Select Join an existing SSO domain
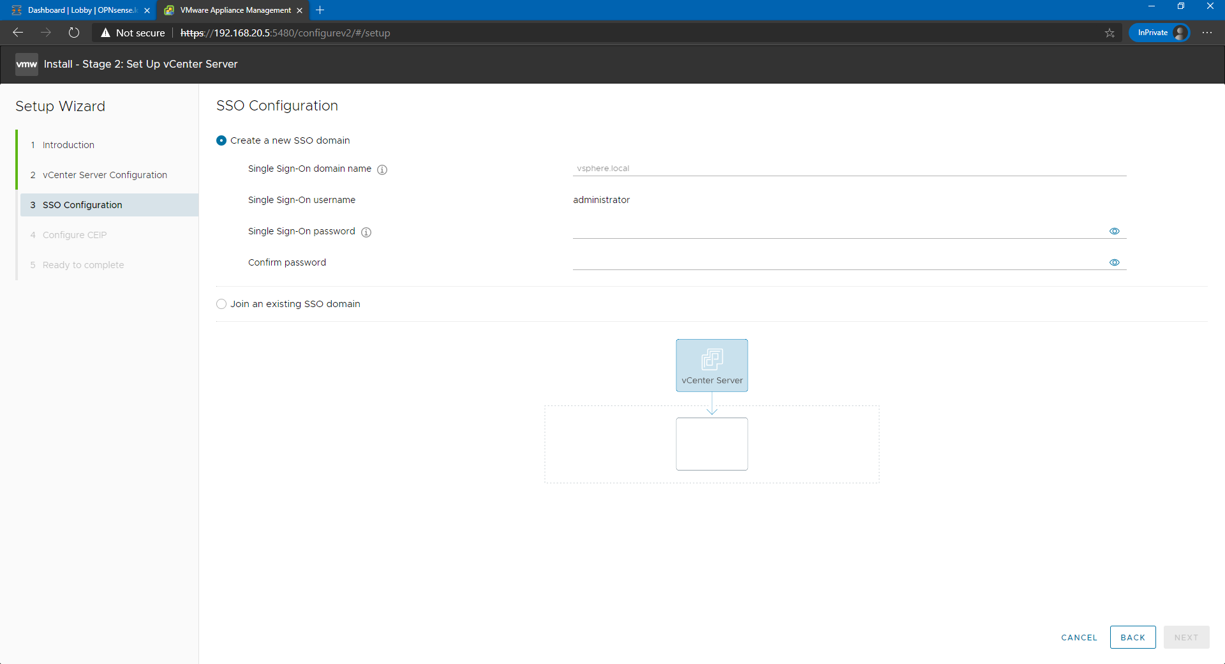 pos(221,304)
